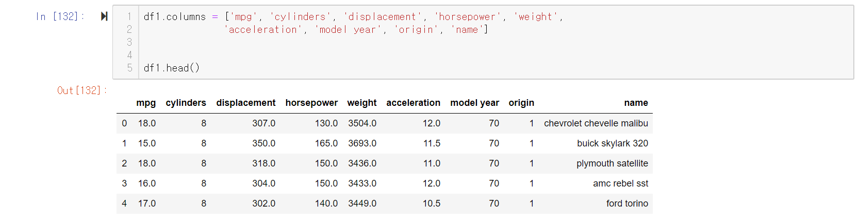Image resolution: width=859 pixels, height=223 pixels.
Task: Click row index 3 of the table
Action: 124,183
